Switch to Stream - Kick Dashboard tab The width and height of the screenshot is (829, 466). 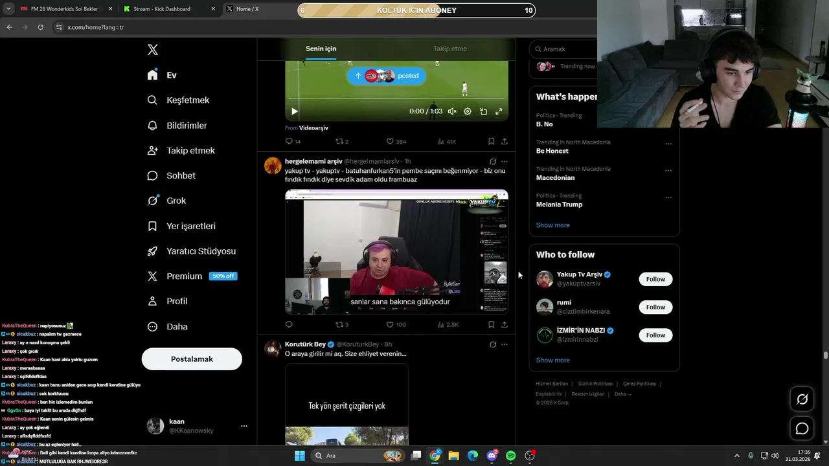pos(169,9)
